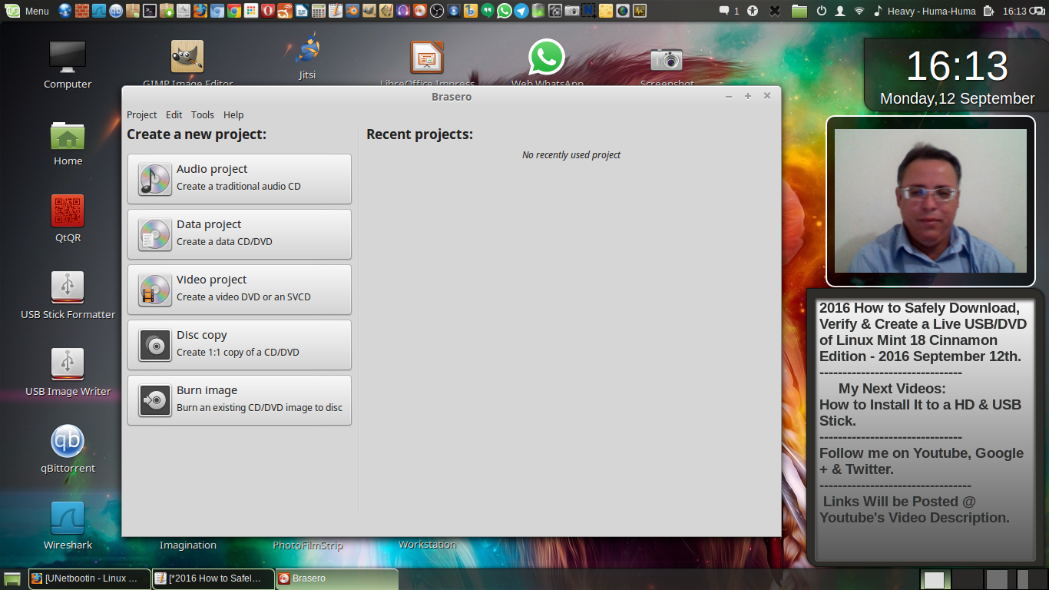Click the show desktop button in bottom panel
This screenshot has width=1049, height=590.
(12, 578)
